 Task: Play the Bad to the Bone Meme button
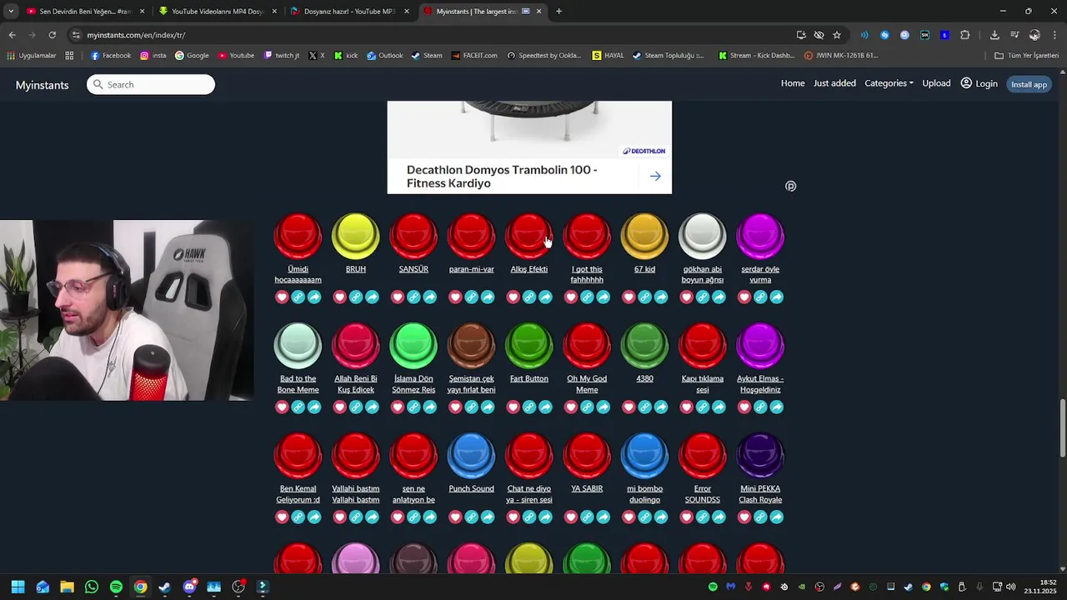pyautogui.click(x=298, y=346)
